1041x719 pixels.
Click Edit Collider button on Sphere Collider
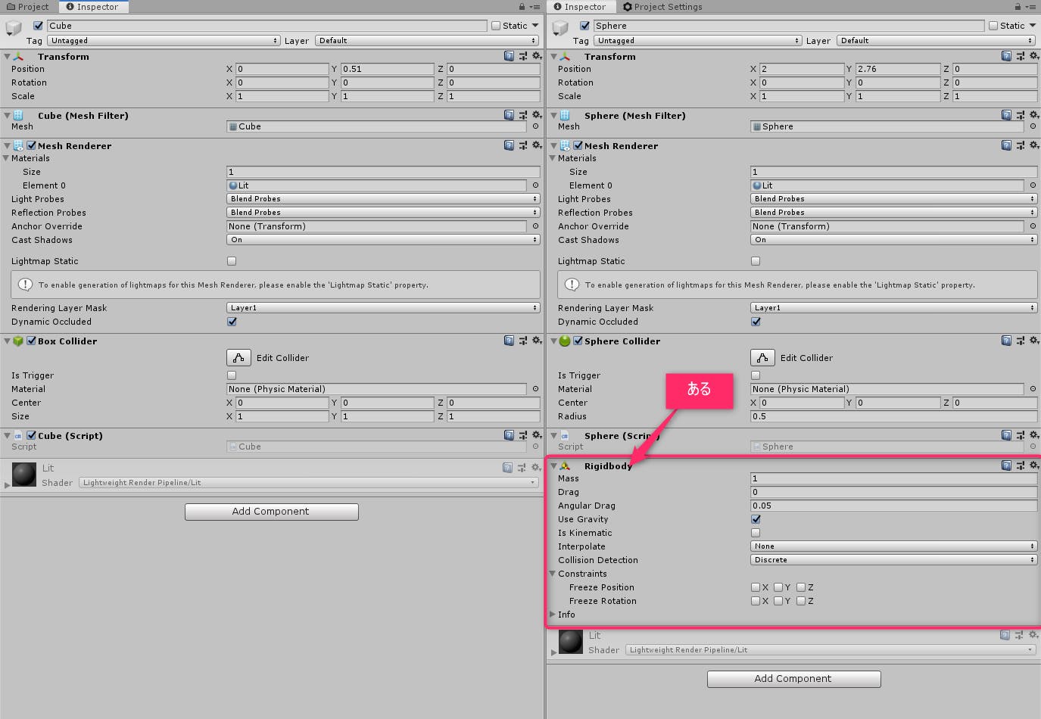[x=762, y=357]
